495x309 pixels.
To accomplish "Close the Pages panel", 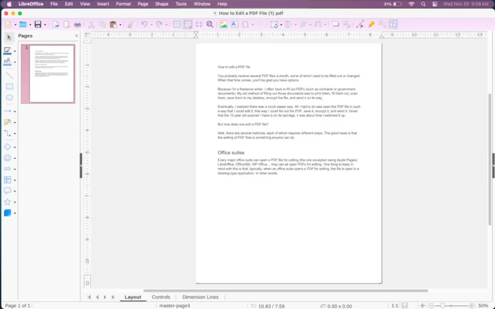I will pyautogui.click(x=76, y=36).
